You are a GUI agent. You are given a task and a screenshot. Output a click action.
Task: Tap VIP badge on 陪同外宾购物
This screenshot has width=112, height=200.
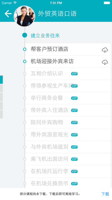(74, 123)
